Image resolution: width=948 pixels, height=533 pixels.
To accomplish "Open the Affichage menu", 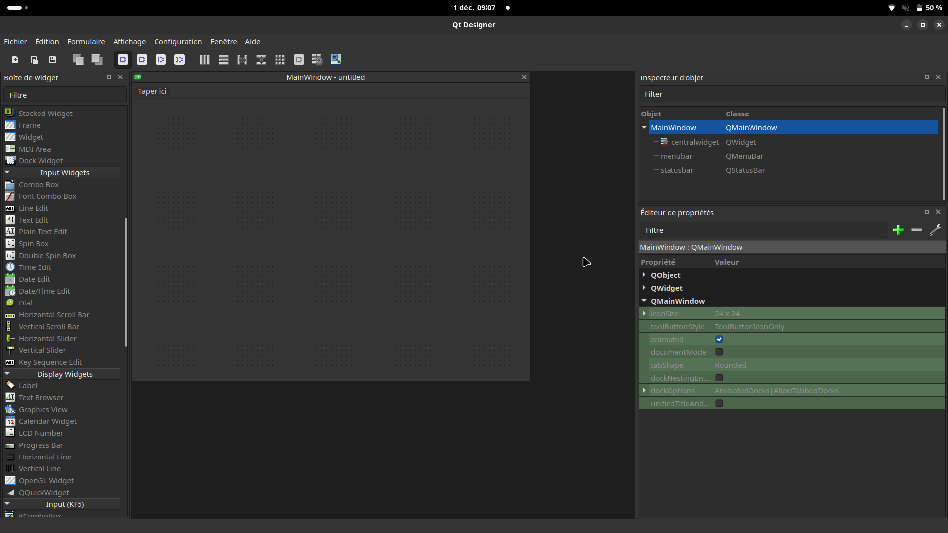I will (129, 42).
